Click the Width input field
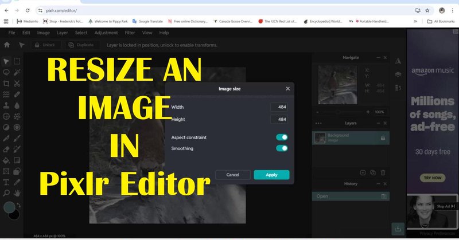 pos(279,107)
